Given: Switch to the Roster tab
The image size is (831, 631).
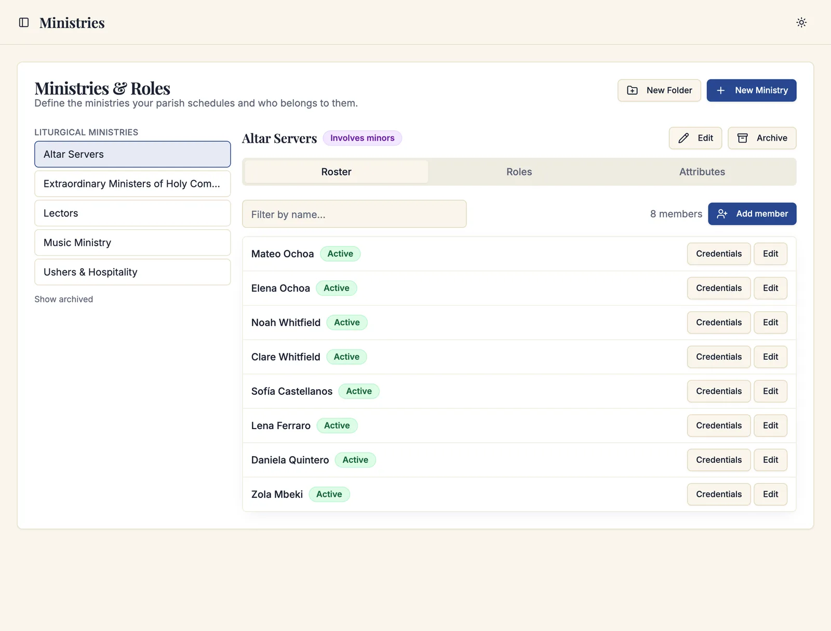Looking at the screenshot, I should click(337, 172).
